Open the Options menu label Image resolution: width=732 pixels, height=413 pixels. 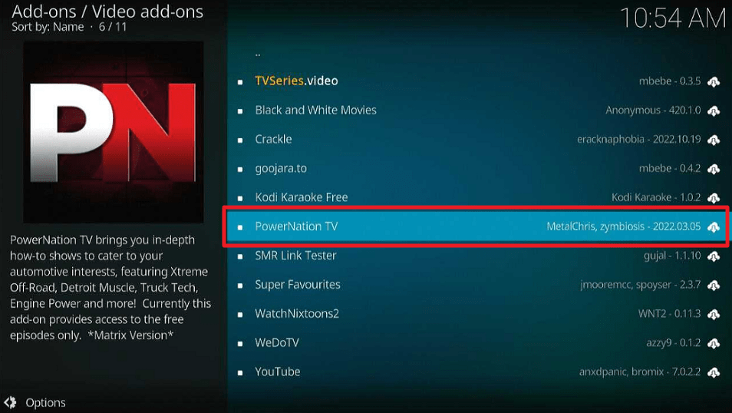[45, 403]
